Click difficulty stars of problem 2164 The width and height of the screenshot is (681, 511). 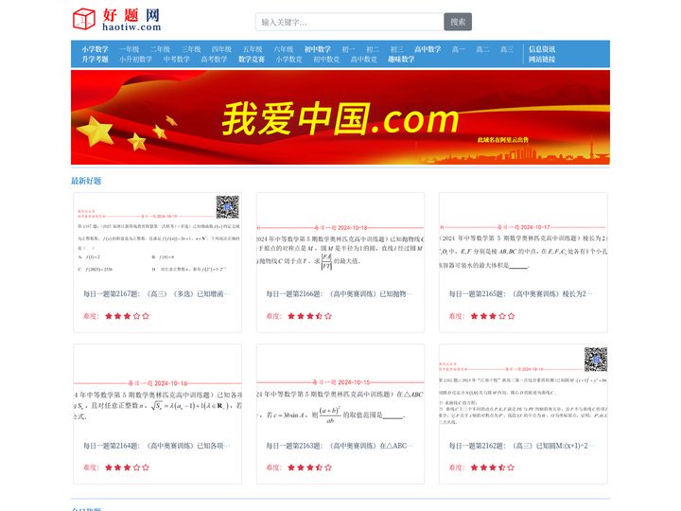127,468
